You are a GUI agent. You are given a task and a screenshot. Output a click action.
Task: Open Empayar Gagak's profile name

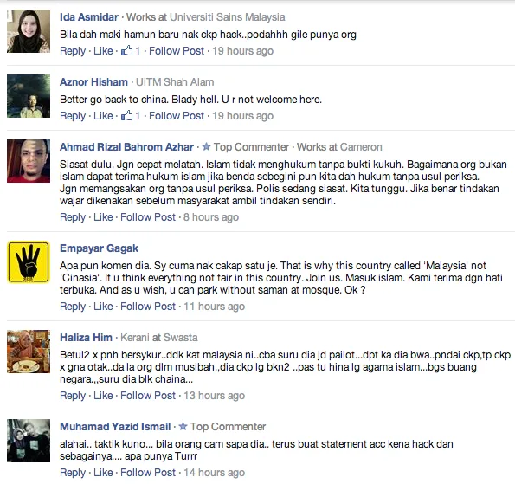(100, 248)
